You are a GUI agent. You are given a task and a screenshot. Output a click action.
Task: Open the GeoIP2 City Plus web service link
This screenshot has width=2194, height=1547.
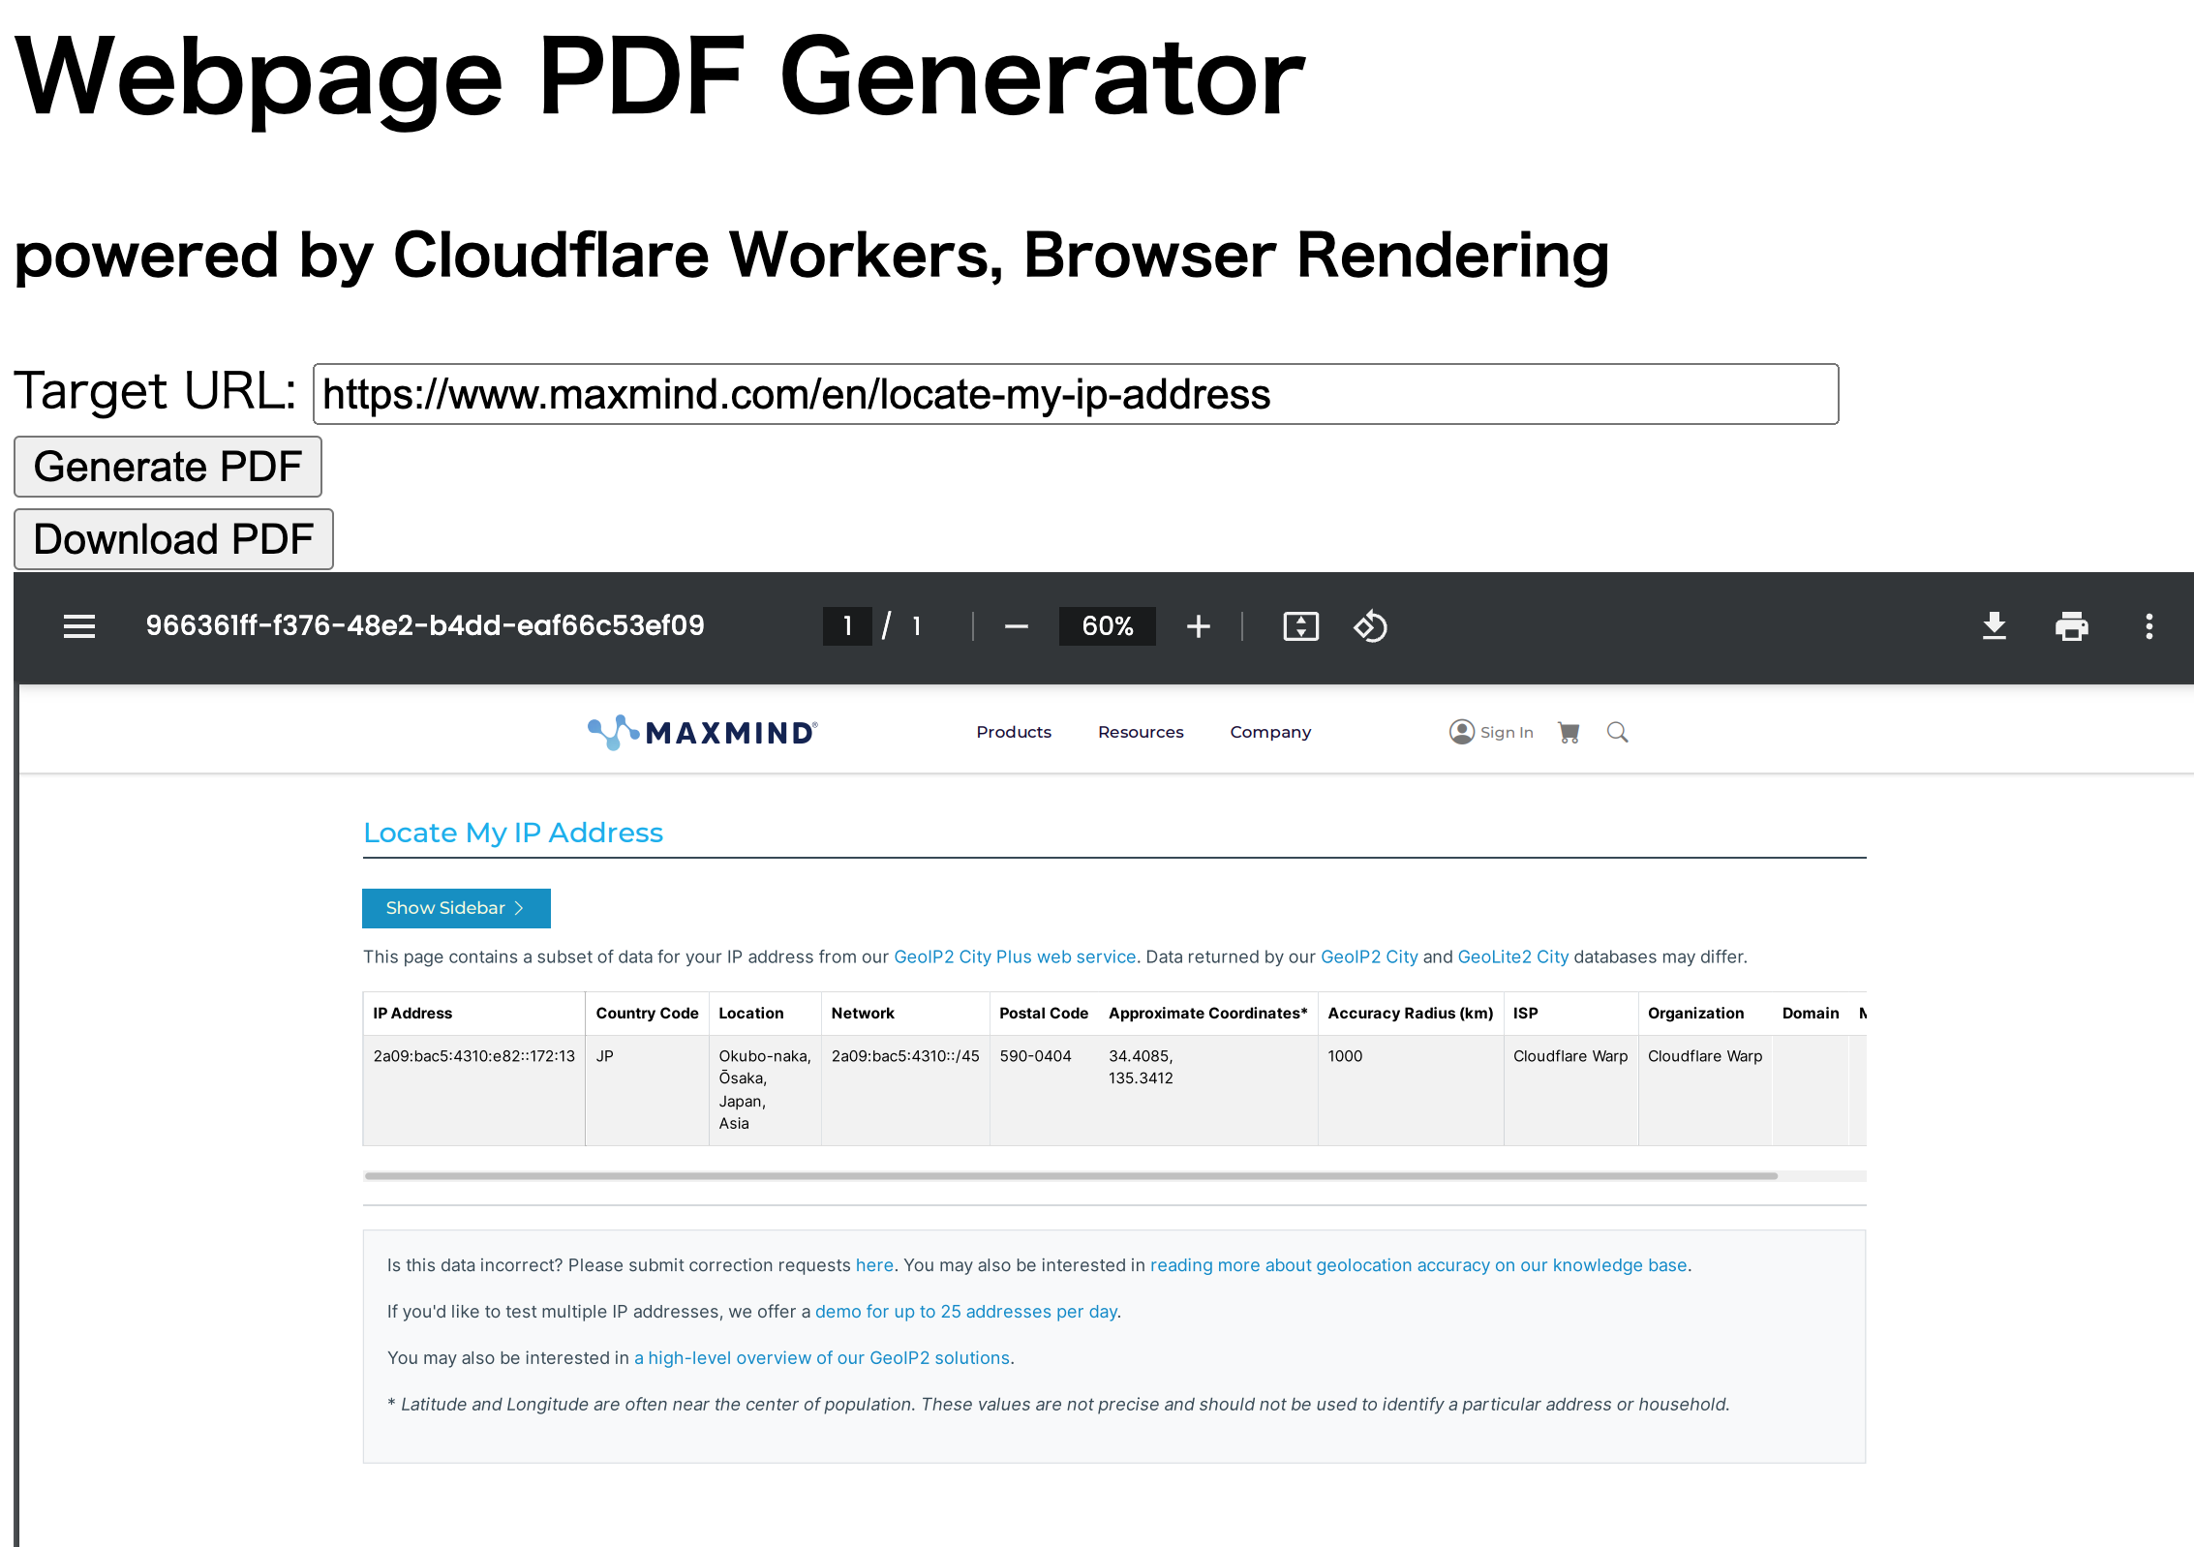click(x=1015, y=956)
